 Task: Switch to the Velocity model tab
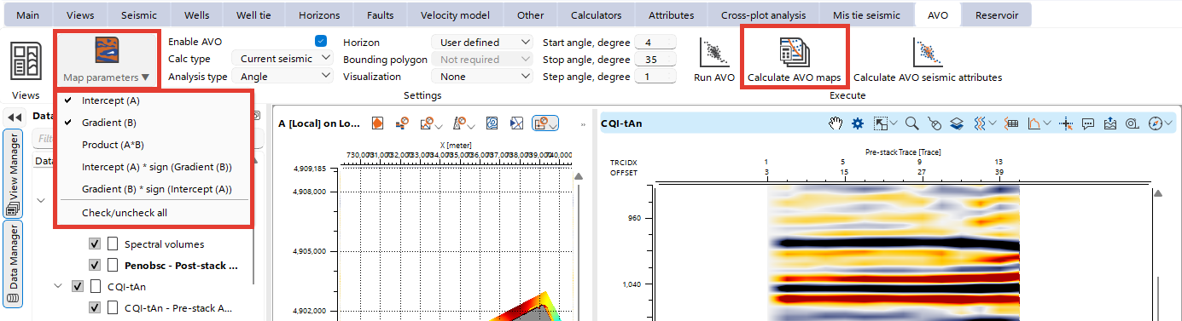tap(456, 14)
